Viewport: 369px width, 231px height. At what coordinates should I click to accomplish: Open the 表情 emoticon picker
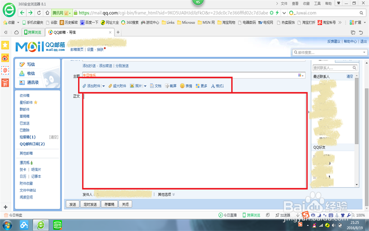186,86
